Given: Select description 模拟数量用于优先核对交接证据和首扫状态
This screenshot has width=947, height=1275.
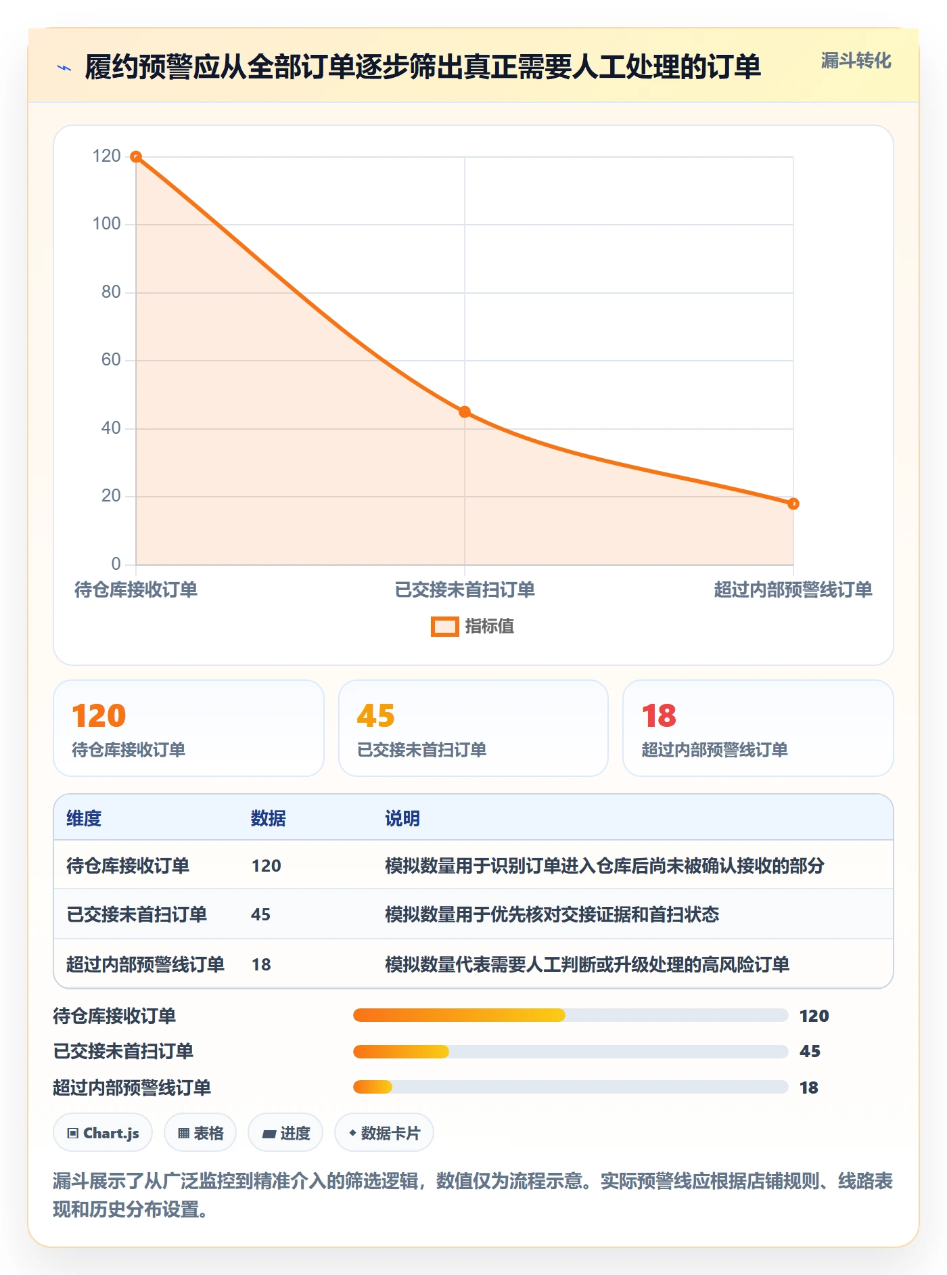Looking at the screenshot, I should [552, 915].
